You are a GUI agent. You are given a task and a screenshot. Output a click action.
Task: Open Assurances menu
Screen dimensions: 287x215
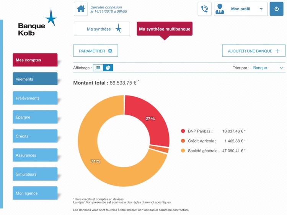point(35,155)
